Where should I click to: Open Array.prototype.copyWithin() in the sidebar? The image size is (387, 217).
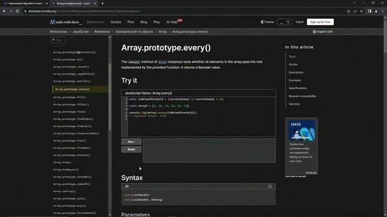[74, 74]
